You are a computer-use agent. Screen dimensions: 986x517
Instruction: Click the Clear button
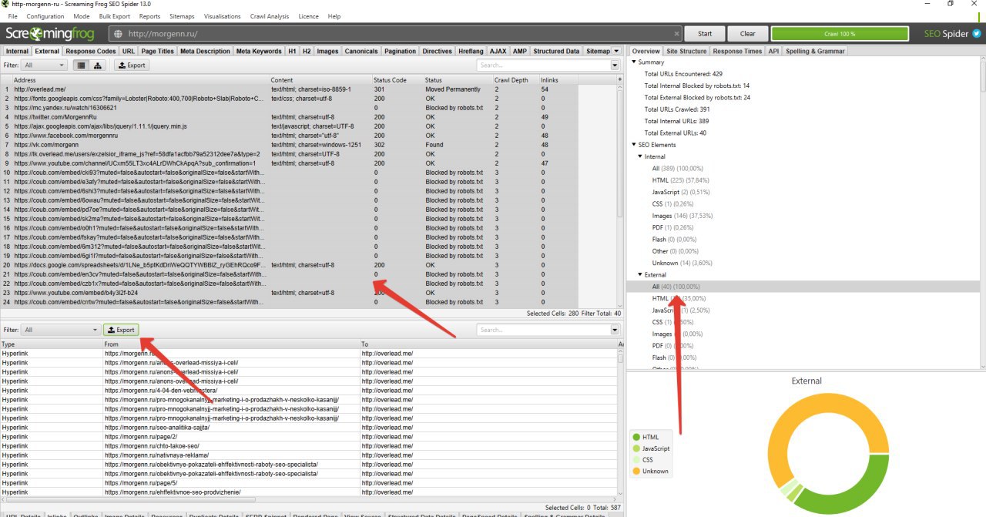748,34
